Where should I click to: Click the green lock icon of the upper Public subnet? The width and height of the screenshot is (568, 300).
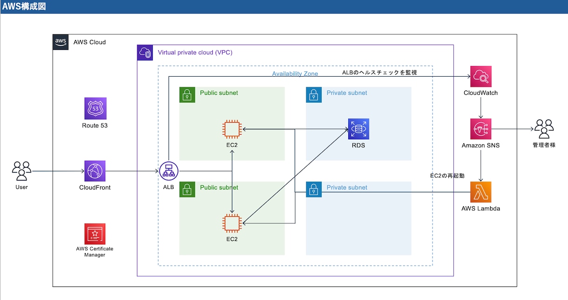coord(187,95)
